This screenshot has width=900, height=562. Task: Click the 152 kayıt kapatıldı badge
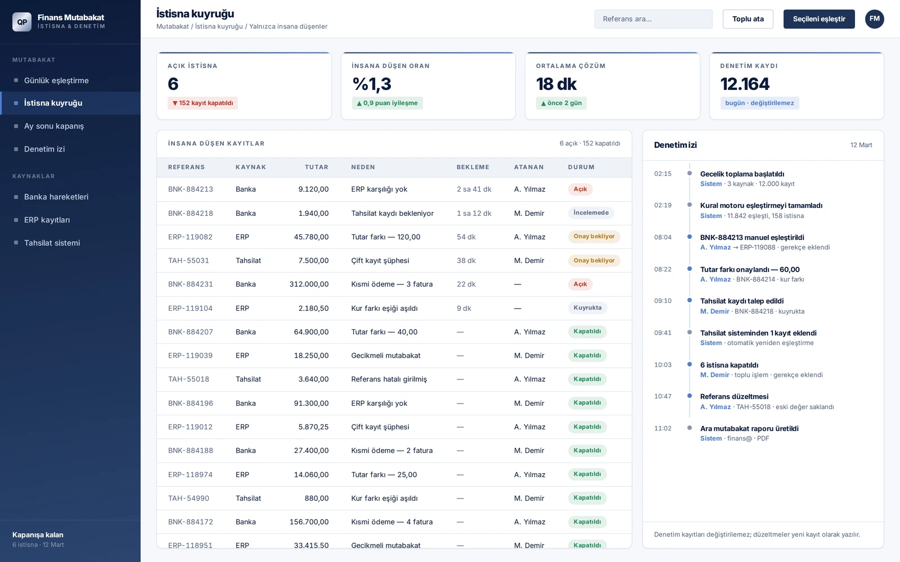click(x=202, y=103)
